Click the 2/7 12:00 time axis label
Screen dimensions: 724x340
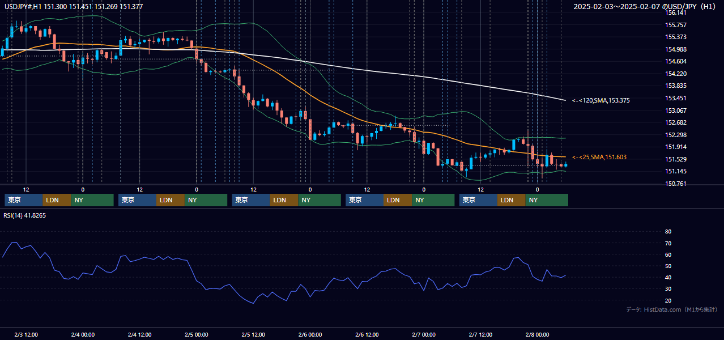coord(480,335)
